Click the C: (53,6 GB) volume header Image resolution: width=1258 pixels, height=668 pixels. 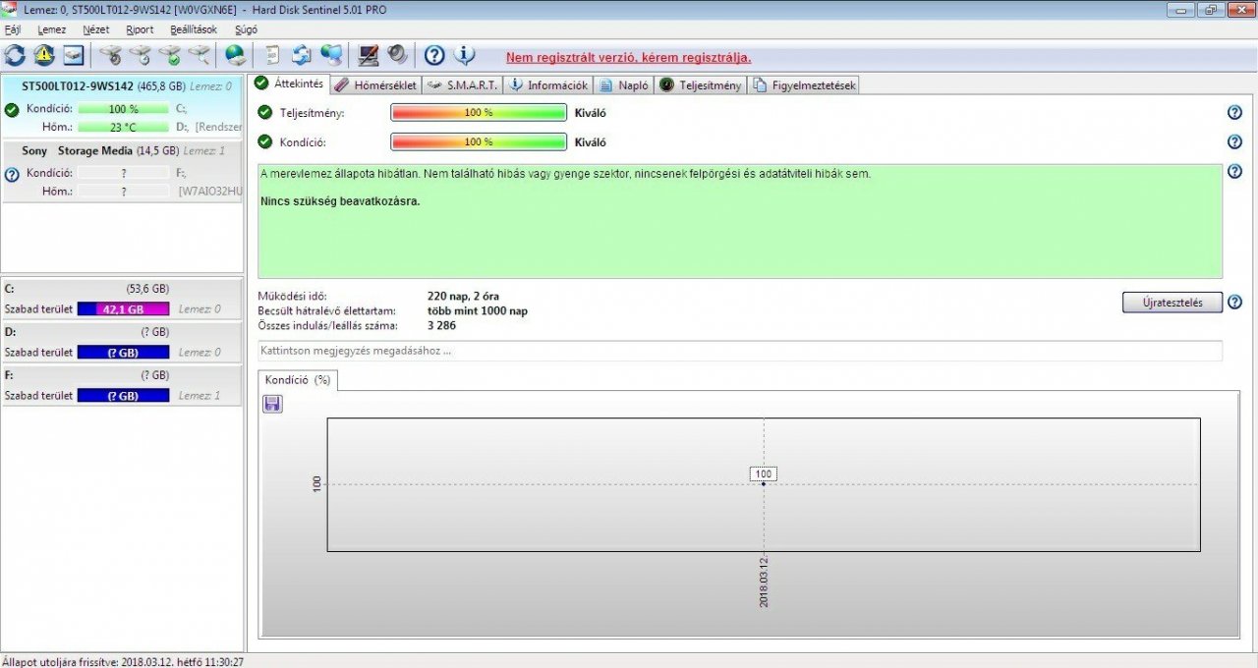coord(122,289)
